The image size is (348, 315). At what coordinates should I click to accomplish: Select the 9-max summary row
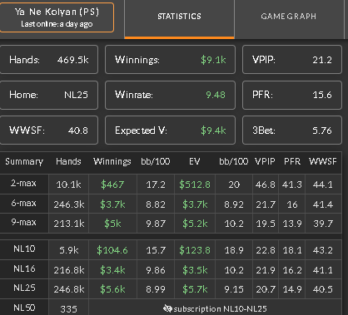pyautogui.click(x=171, y=223)
